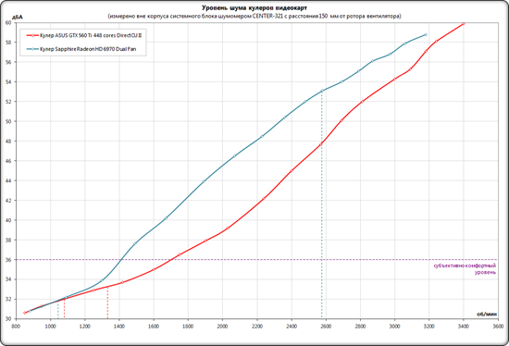The width and height of the screenshot is (509, 346).
Task: Click the red line sample in the legend
Action: [32, 36]
